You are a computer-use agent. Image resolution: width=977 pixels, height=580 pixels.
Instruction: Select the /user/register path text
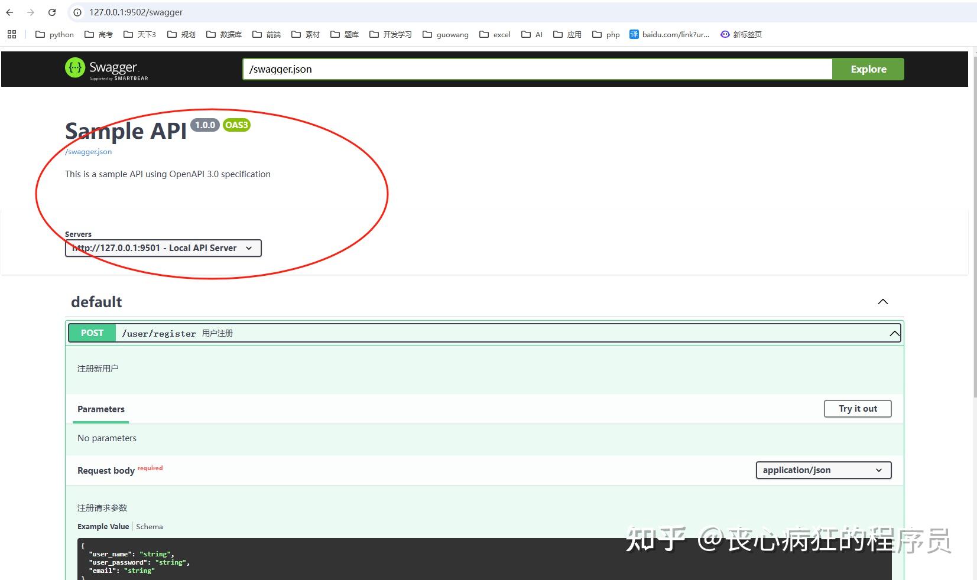[x=158, y=334]
